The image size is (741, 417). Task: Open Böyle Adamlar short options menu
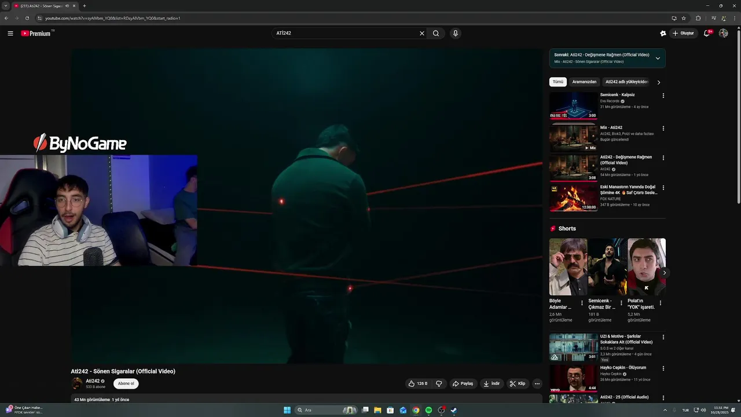[x=582, y=303]
